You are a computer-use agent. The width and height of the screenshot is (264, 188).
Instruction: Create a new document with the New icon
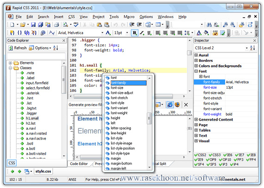[12, 24]
